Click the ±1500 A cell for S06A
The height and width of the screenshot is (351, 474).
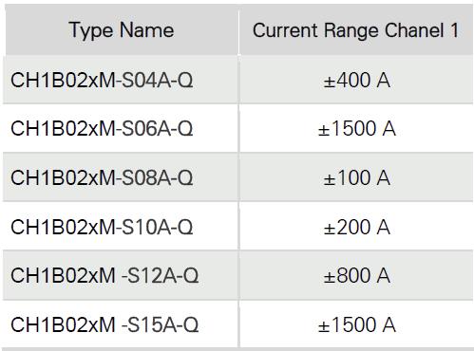(356, 129)
